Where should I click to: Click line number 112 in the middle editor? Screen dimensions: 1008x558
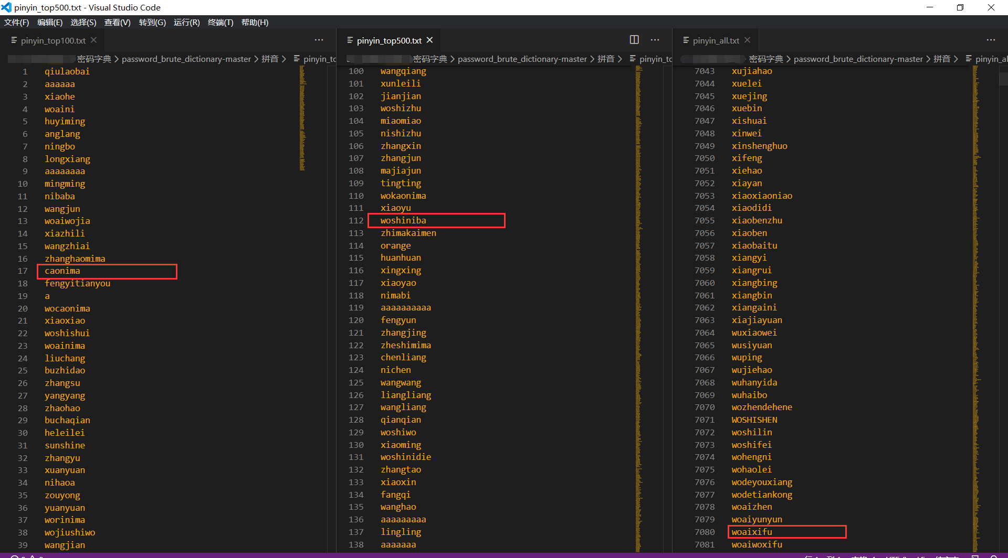click(x=356, y=221)
